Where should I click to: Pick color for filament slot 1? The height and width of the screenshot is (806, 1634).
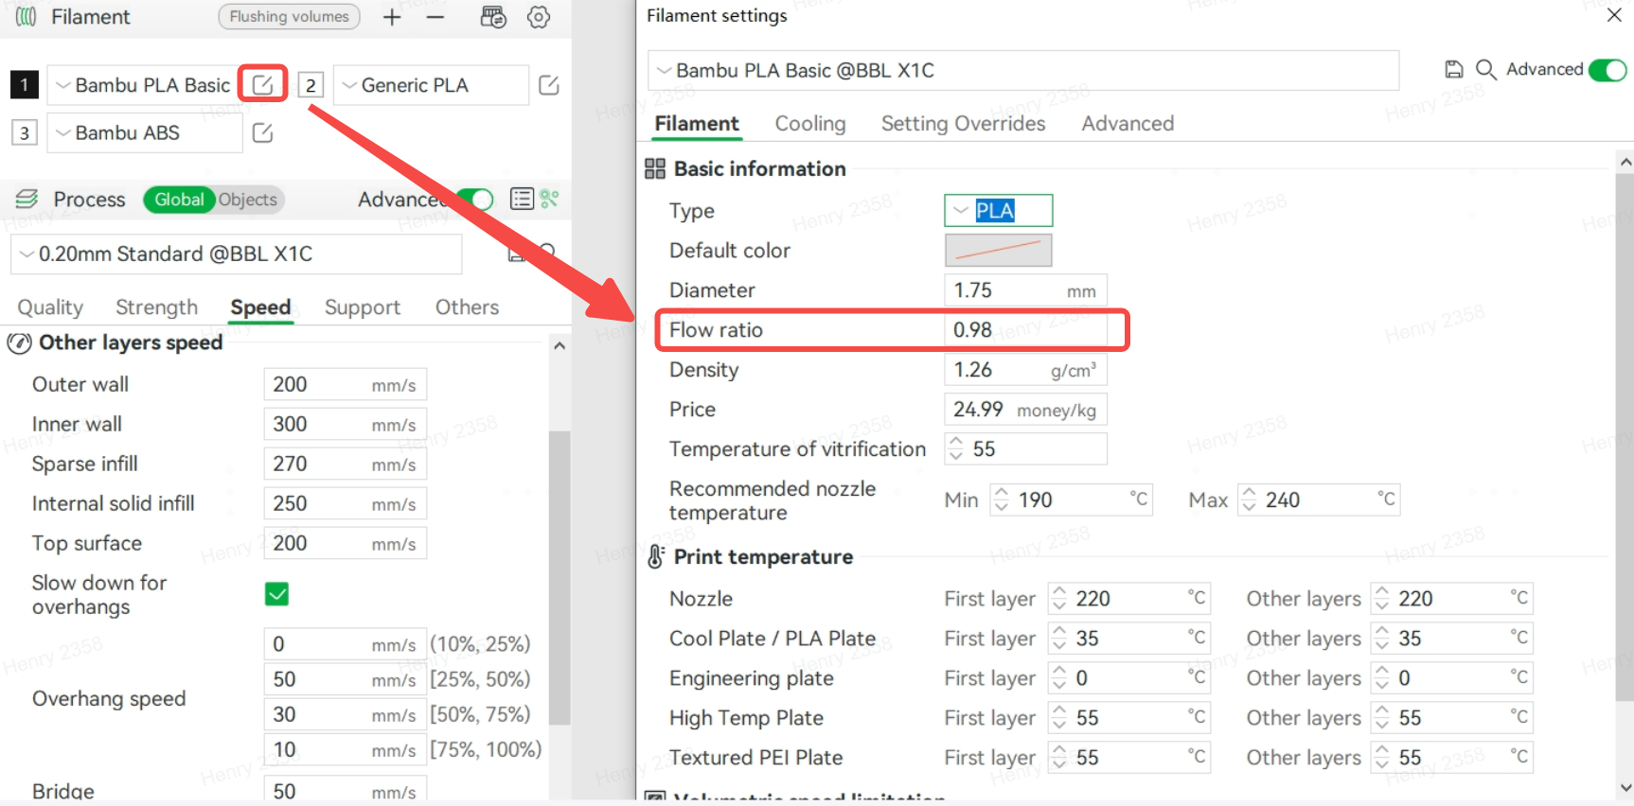[25, 85]
